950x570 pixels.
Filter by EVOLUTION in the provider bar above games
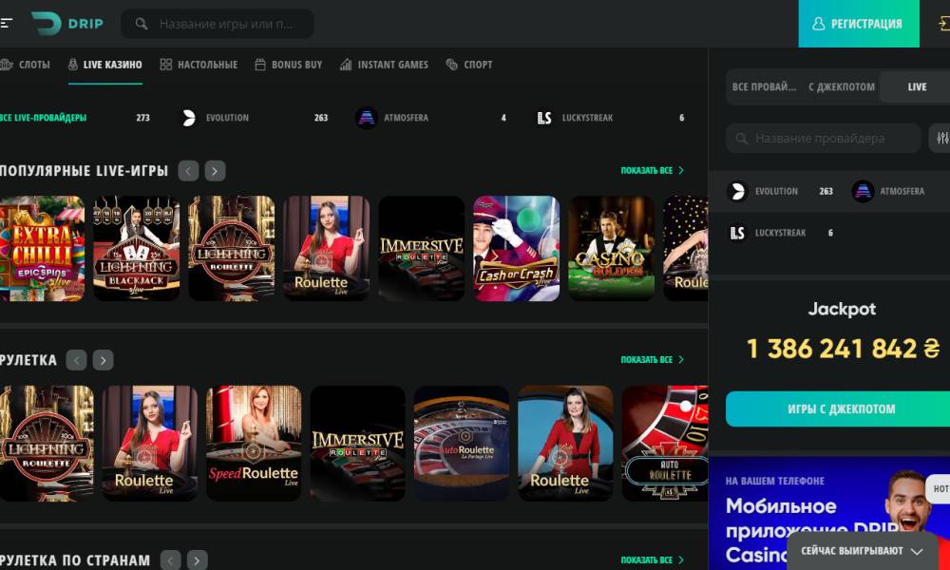[255, 118]
